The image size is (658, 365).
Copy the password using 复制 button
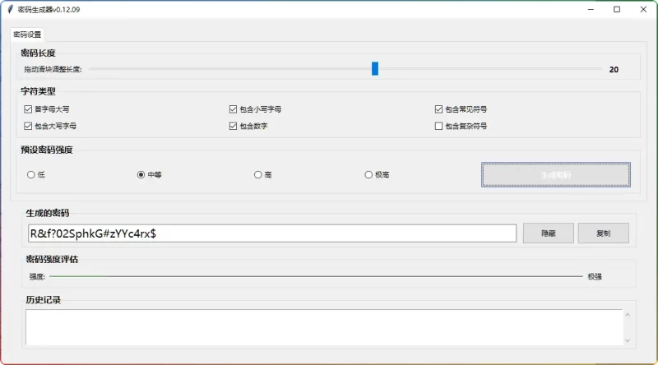click(603, 233)
